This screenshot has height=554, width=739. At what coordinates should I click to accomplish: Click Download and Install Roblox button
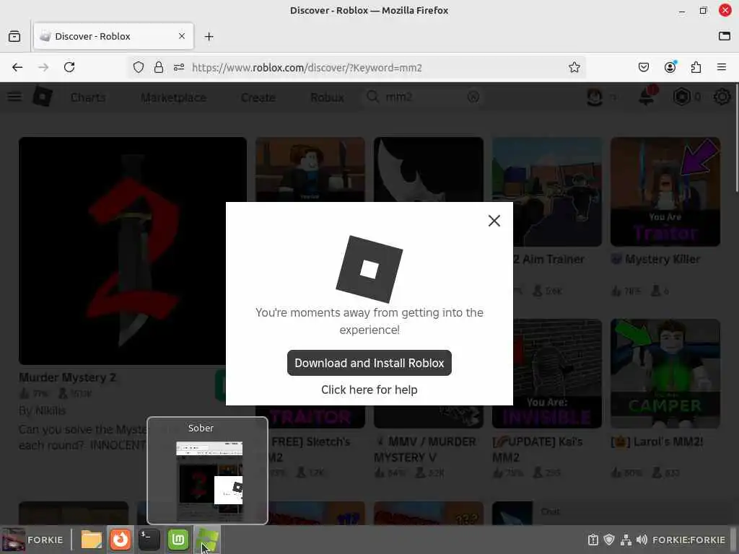pos(369,363)
